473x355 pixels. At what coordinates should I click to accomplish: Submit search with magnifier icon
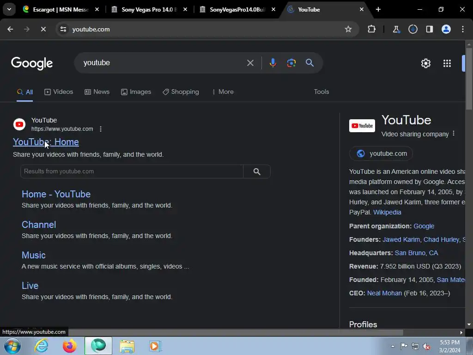point(309,63)
